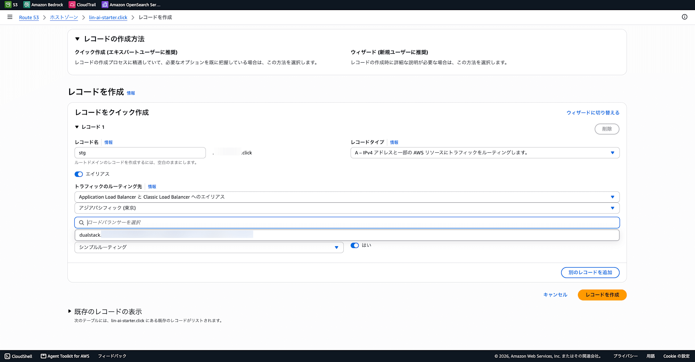Open 情報 link beside レコード名
The image size is (695, 362).
point(108,143)
